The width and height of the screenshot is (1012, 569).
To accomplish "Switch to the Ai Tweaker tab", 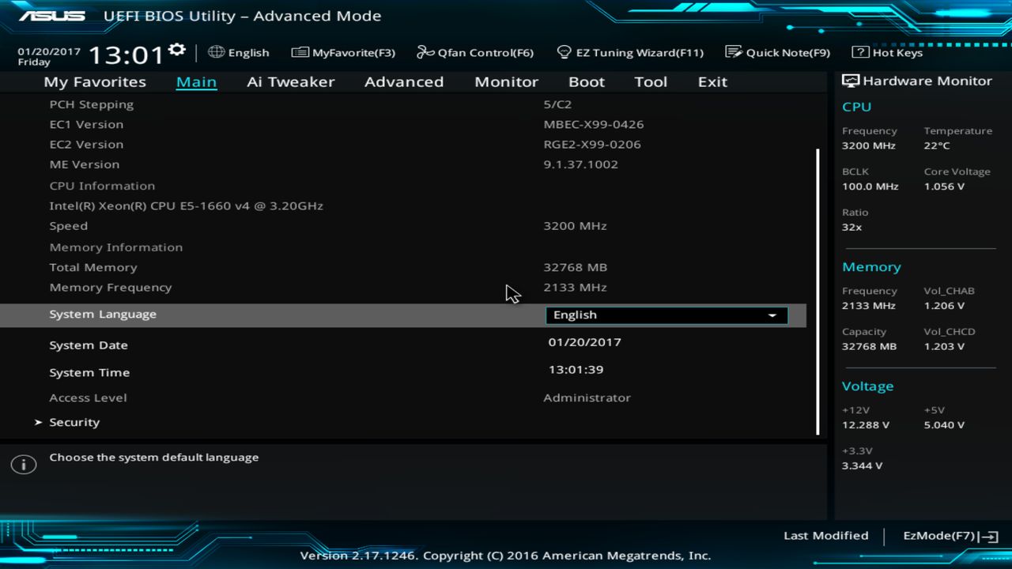I will click(290, 81).
